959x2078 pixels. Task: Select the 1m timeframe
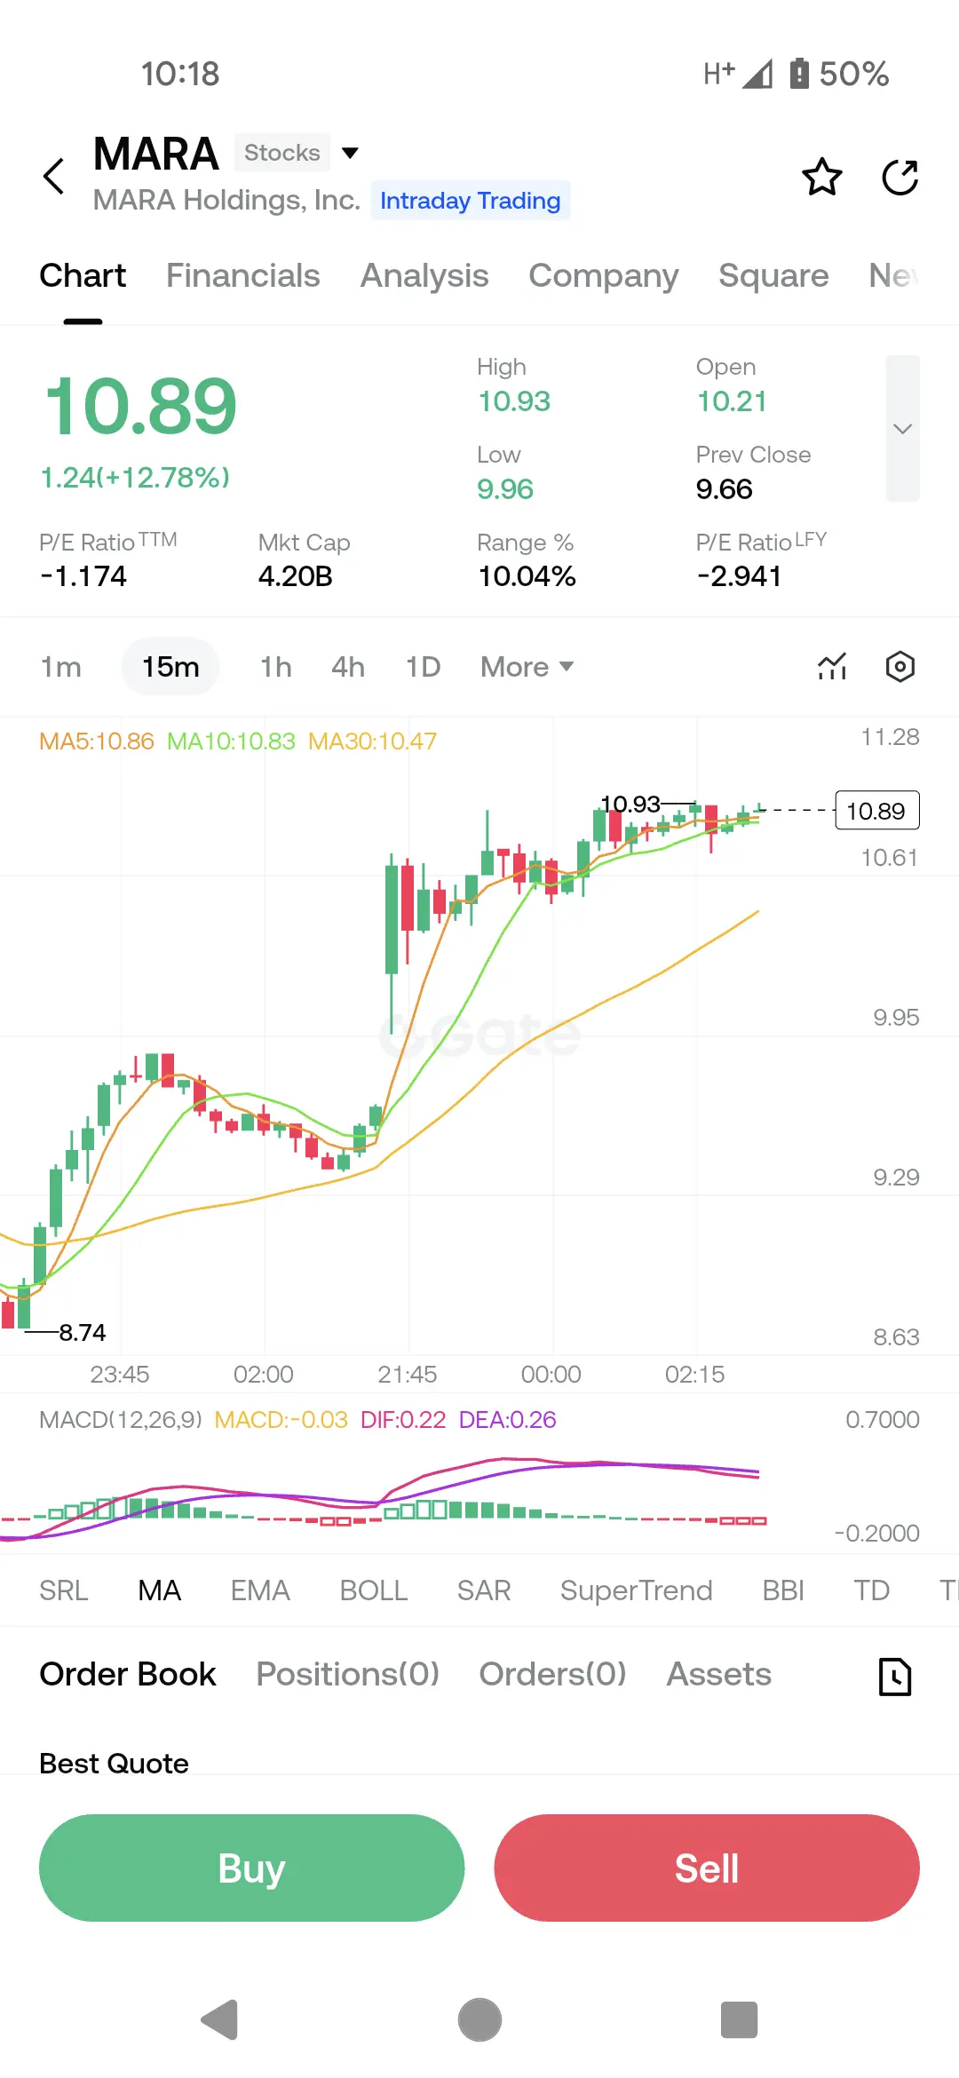click(61, 667)
